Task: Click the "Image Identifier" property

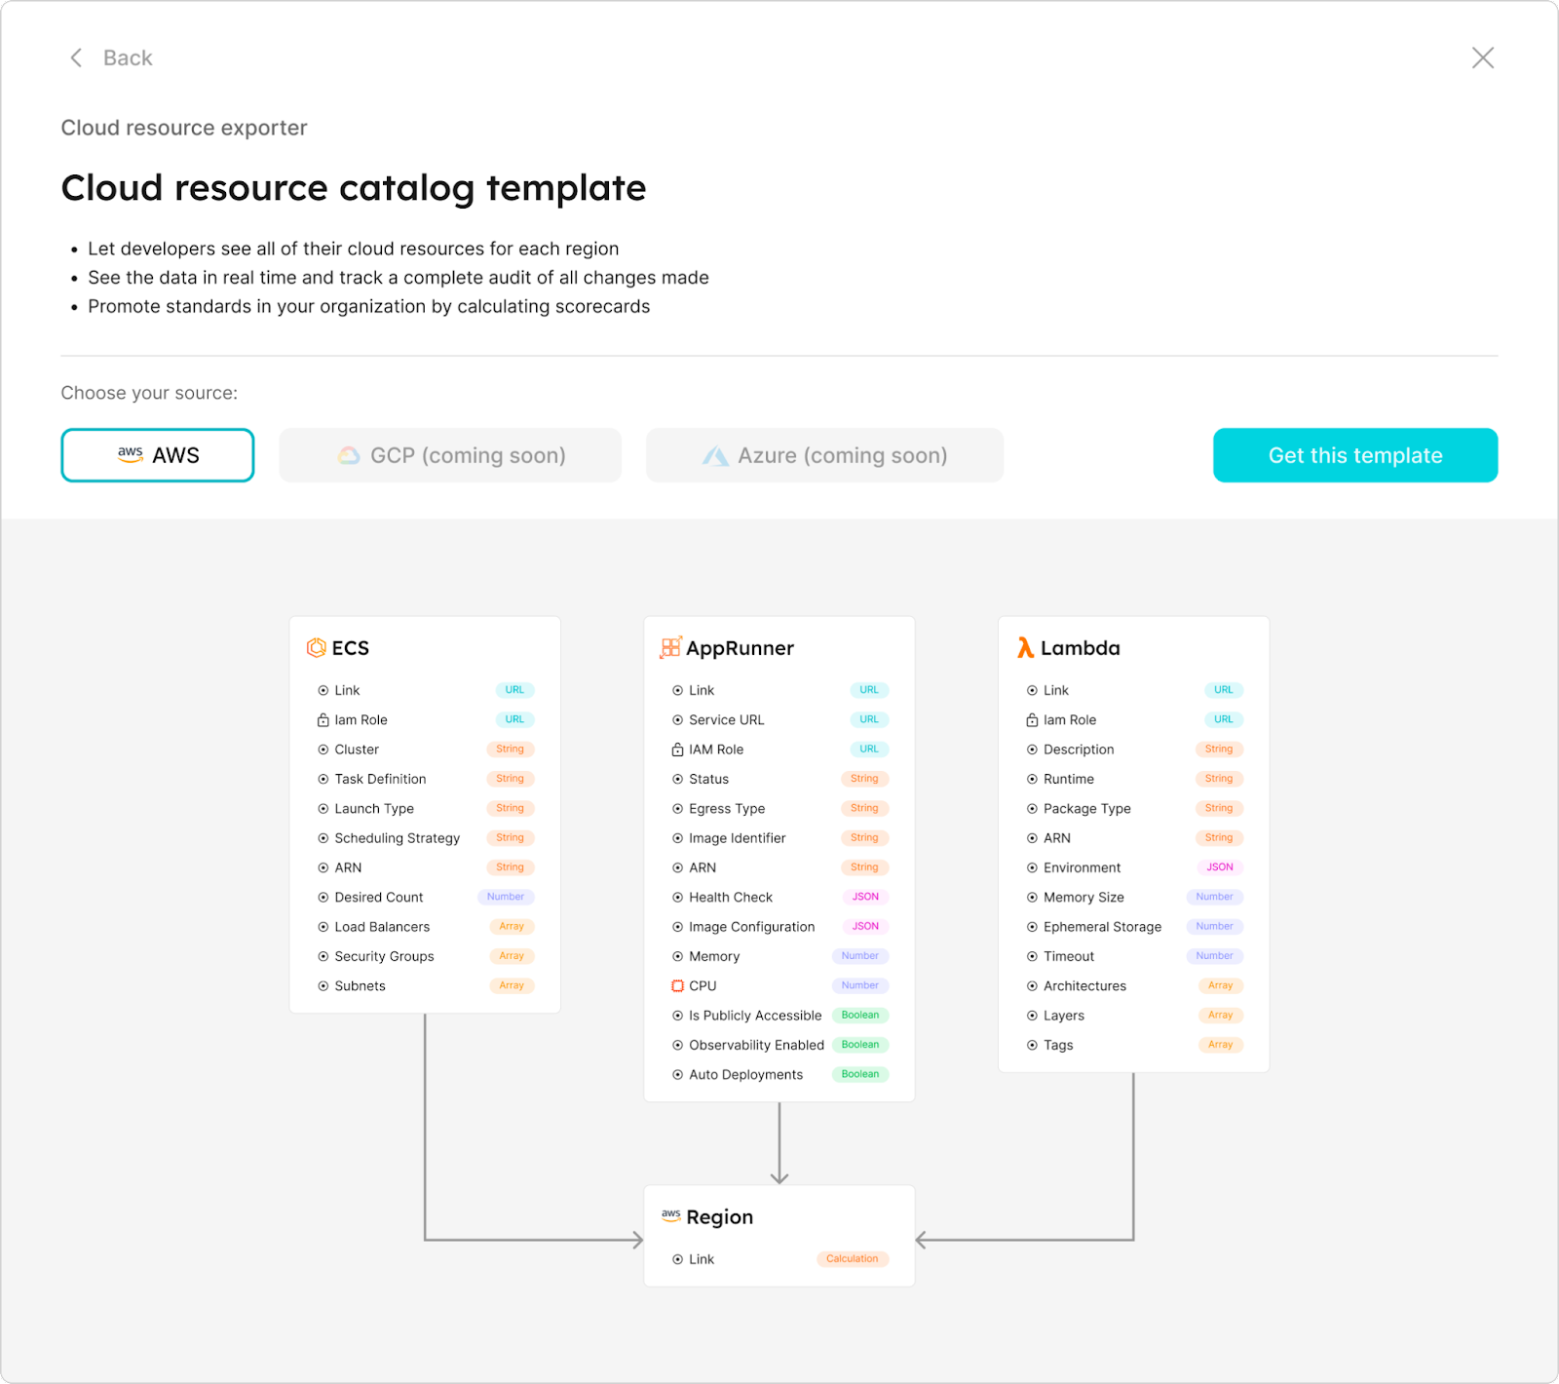Action: coord(737,838)
